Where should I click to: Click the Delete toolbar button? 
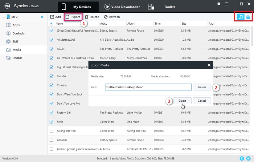pyautogui.click(x=92, y=17)
